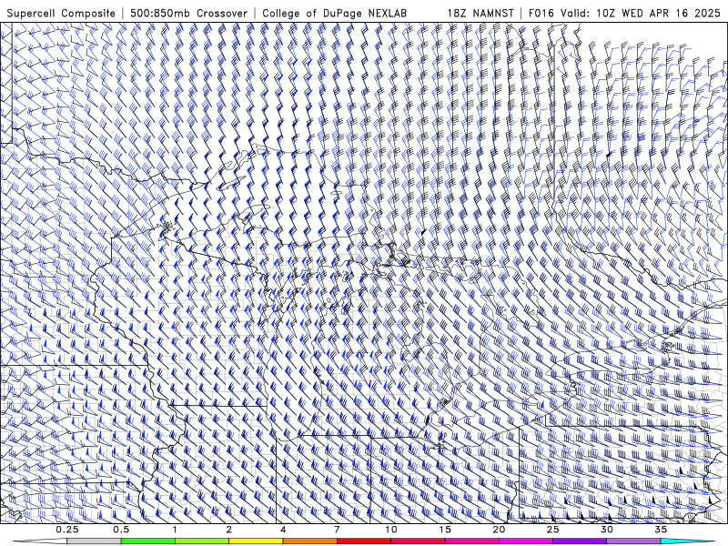The width and height of the screenshot is (728, 546).
Task: Click the '500:850mb Crossover' header label
Action: 189,13
